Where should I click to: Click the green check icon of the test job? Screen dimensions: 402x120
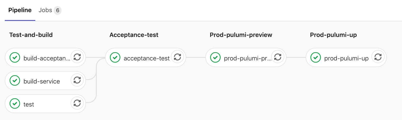pyautogui.click(x=15, y=103)
